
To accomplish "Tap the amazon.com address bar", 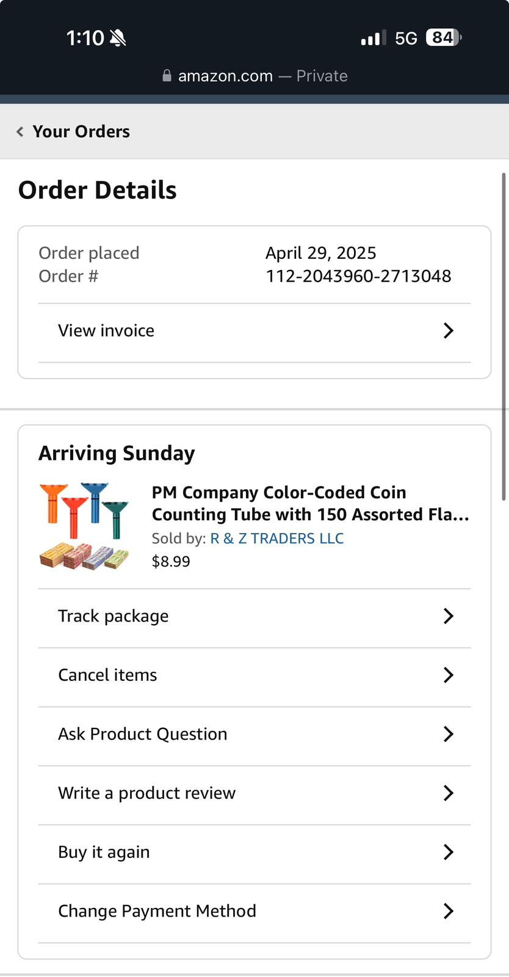I will pos(254,76).
